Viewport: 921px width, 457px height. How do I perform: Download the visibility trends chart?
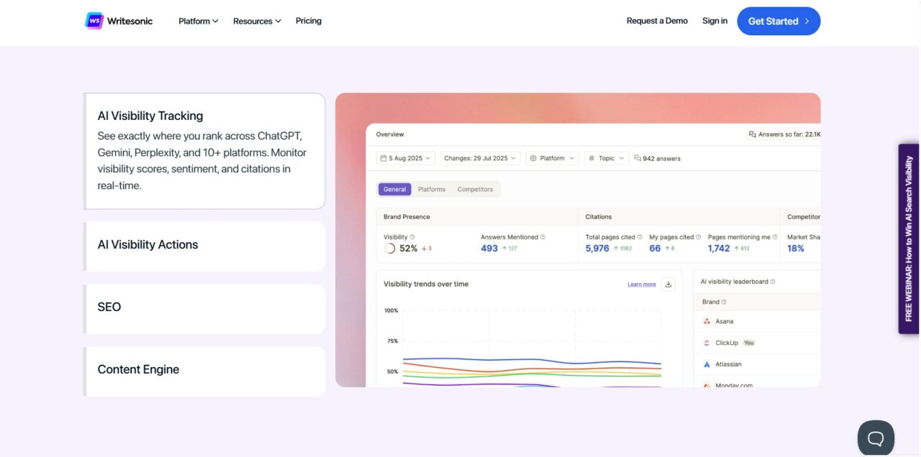(668, 284)
